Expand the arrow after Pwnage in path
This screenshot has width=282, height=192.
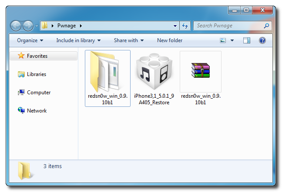81,26
